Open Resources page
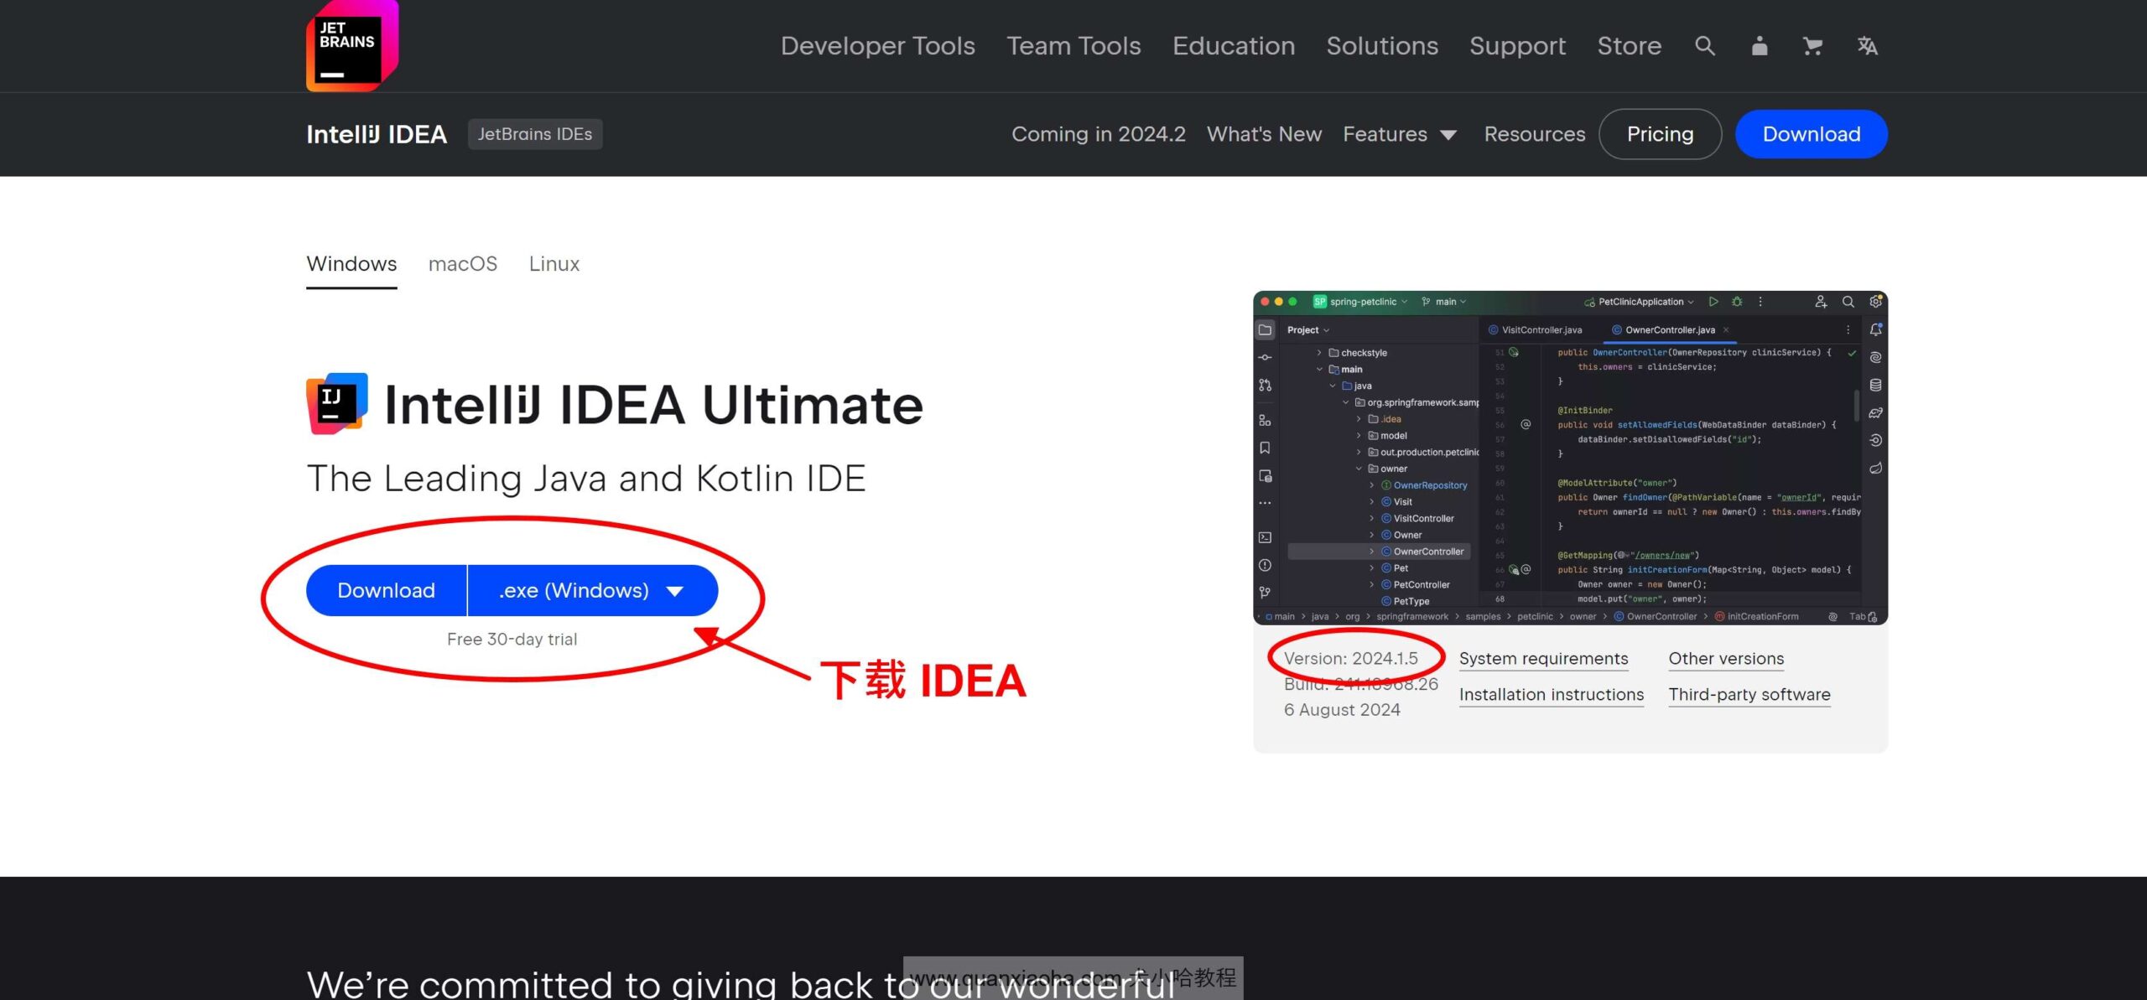This screenshot has height=1000, width=2147. point(1535,134)
